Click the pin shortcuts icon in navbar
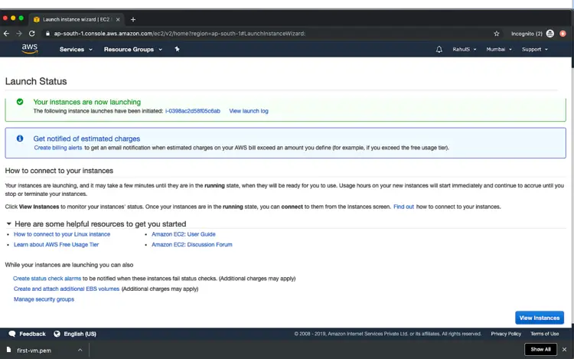Image resolution: width=574 pixels, height=359 pixels. pyautogui.click(x=178, y=49)
